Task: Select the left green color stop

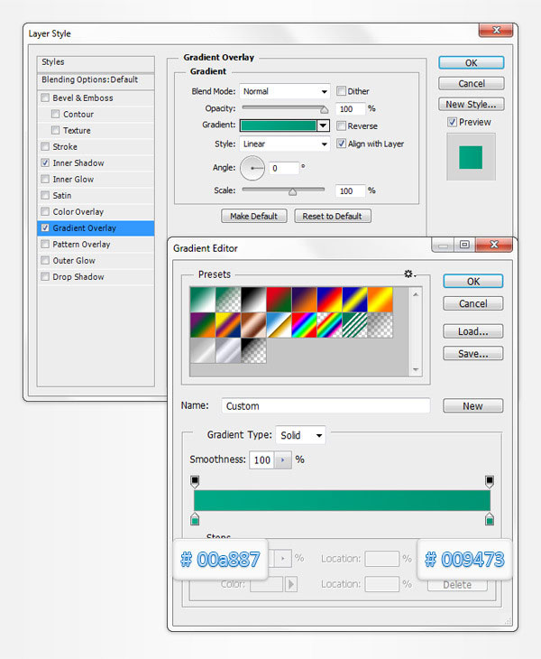Action: 195,519
